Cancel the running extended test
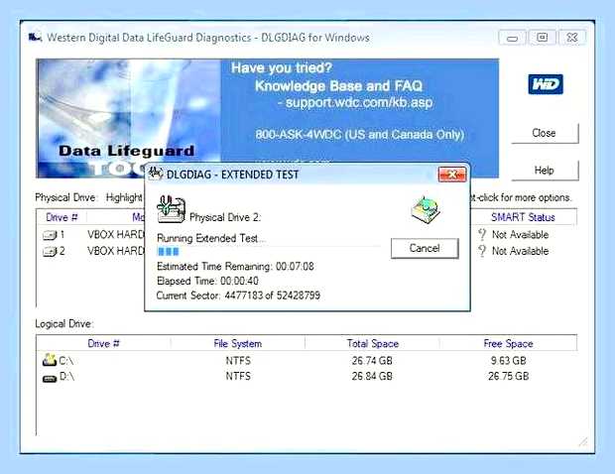 coord(425,248)
